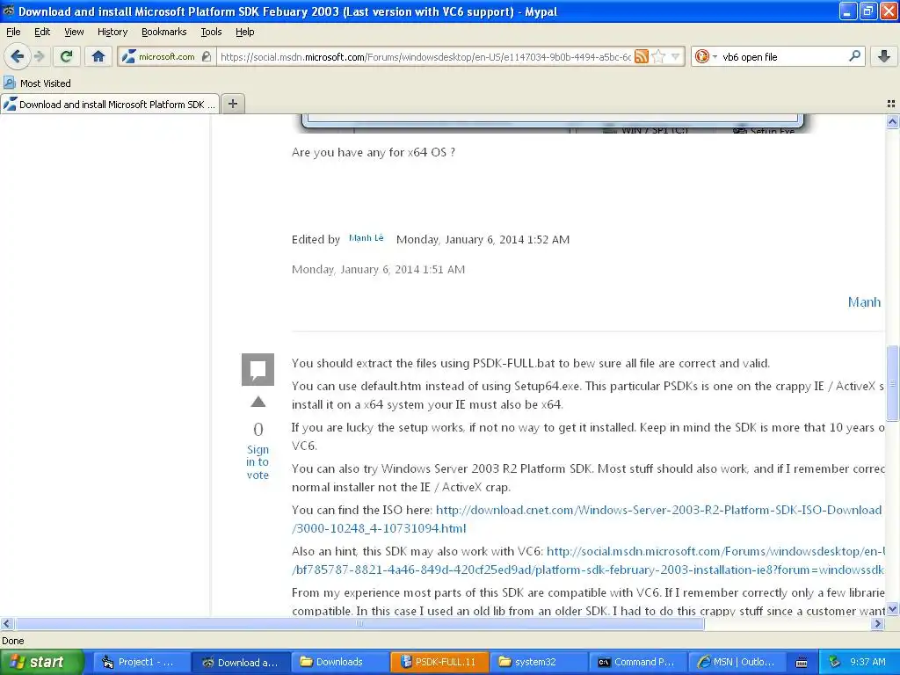Open the Help menu

[x=245, y=32]
